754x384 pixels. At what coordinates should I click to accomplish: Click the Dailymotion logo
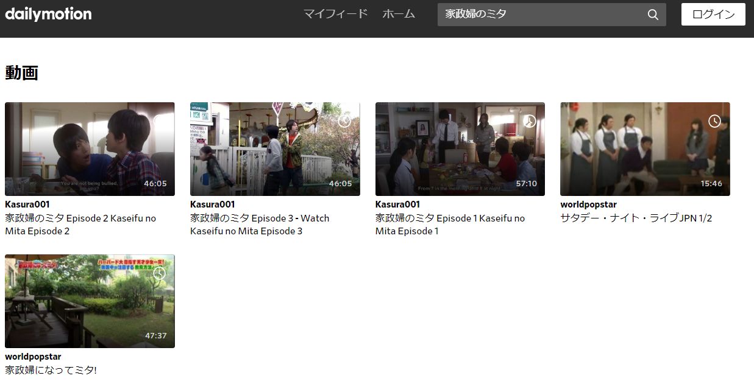click(48, 14)
